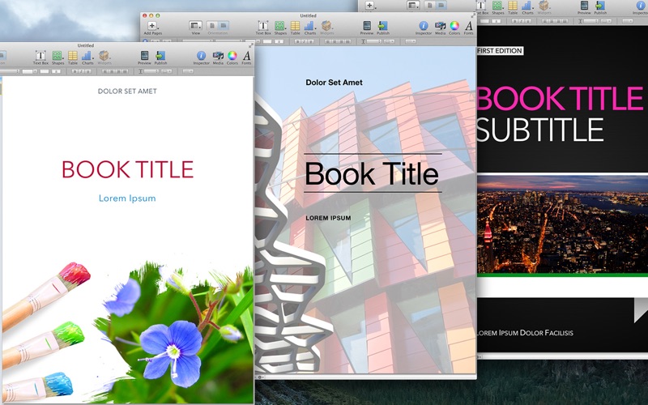Open Media browser in building-cover window
Viewport: 648px width, 405px height.
pyautogui.click(x=440, y=28)
